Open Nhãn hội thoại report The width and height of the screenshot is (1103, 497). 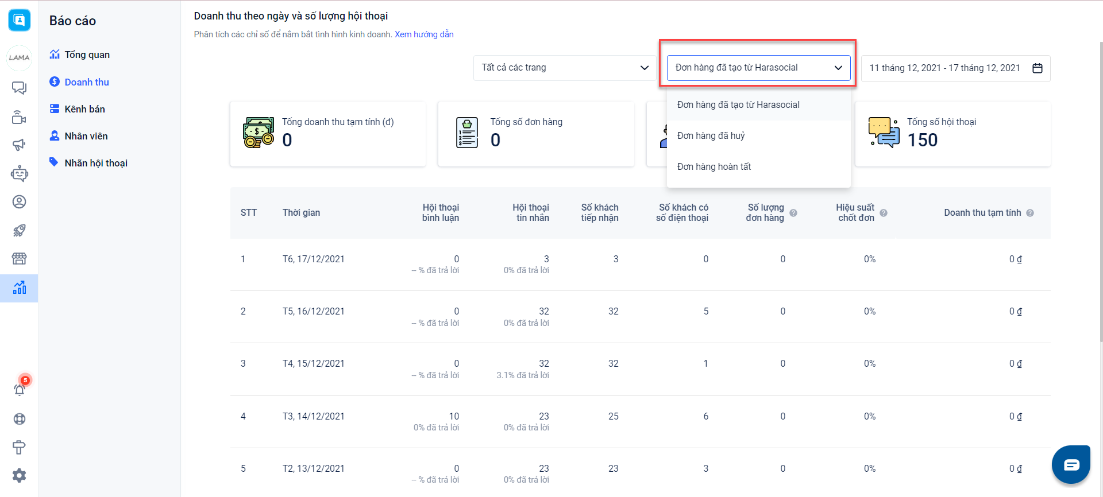click(x=96, y=163)
